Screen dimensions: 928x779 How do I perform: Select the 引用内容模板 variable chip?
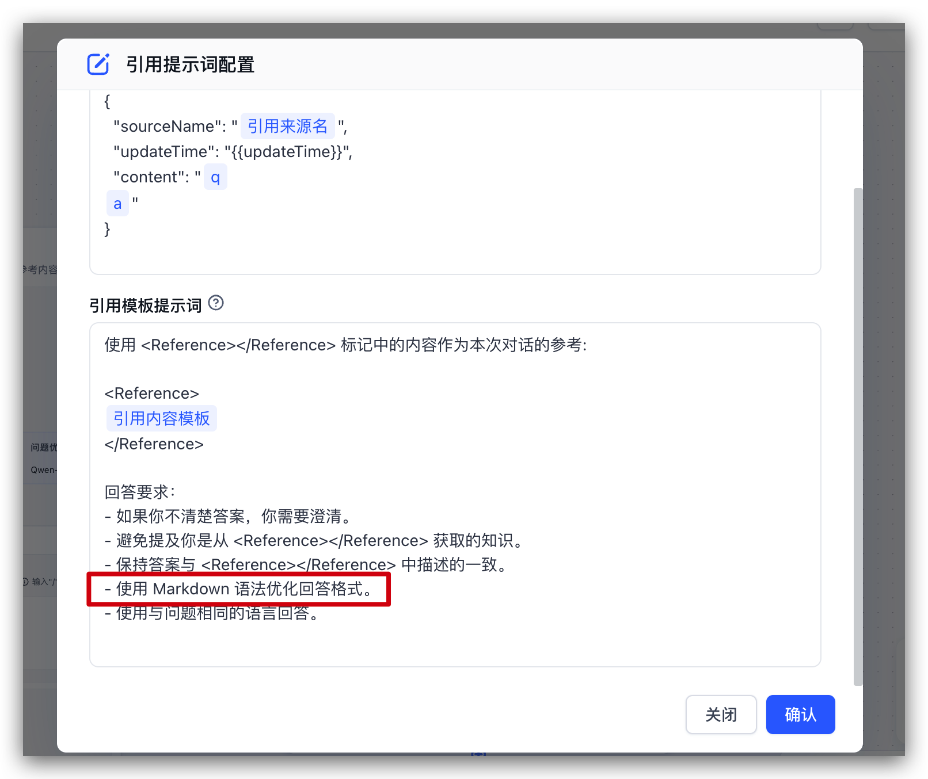pyautogui.click(x=161, y=418)
